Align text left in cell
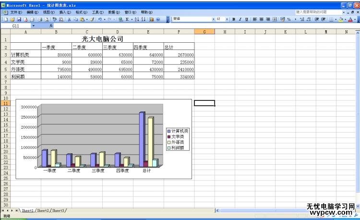 [254, 19]
